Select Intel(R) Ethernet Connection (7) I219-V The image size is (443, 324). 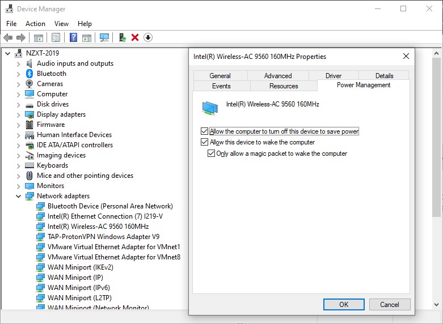click(x=105, y=216)
